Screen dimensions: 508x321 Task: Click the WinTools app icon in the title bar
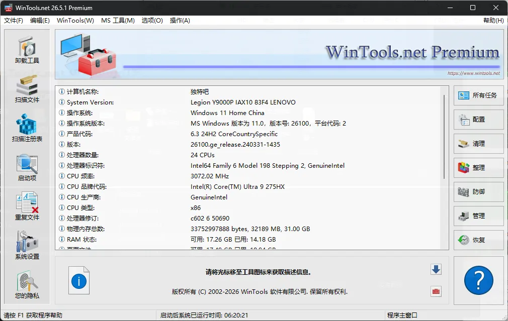8,8
